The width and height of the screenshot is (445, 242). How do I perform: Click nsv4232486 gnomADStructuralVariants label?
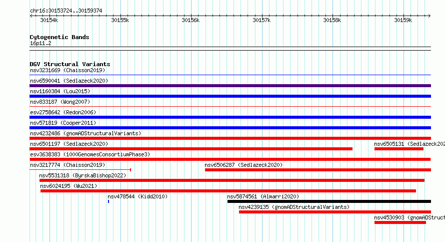pos(85,133)
